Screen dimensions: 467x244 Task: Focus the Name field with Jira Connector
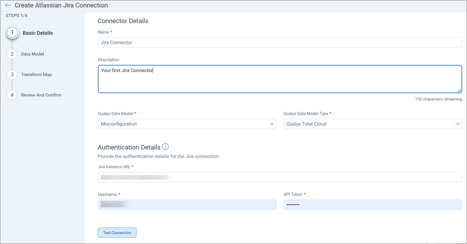point(280,42)
